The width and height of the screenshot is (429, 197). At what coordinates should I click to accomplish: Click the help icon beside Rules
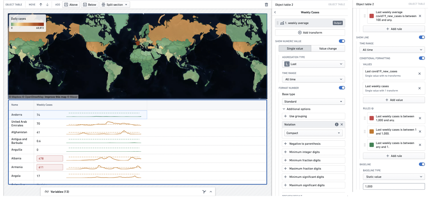pos(373,109)
